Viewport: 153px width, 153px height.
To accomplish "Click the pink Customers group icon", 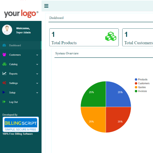I will pyautogui.click(x=4, y=55).
